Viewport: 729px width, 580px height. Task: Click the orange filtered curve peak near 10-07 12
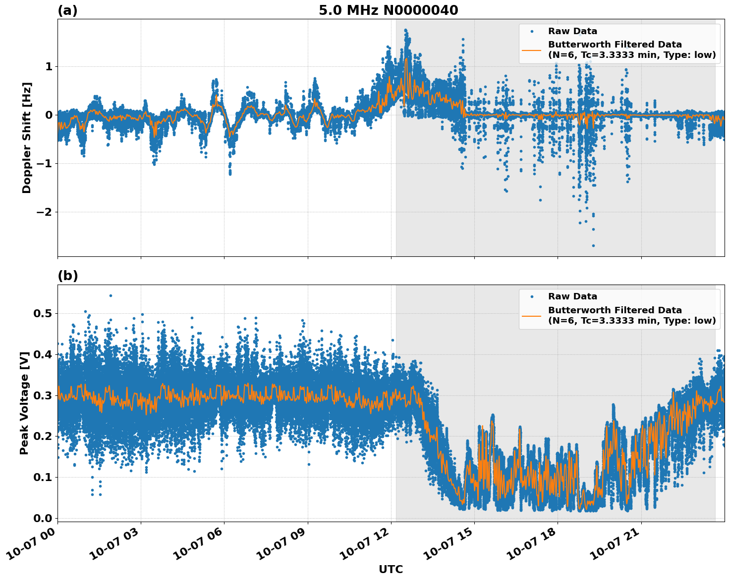[x=407, y=59]
